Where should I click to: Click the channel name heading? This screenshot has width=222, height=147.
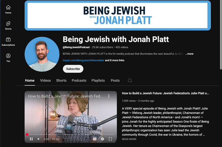(116, 40)
